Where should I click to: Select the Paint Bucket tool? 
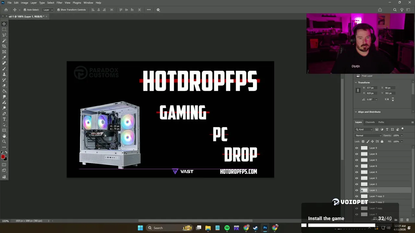tap(4, 91)
